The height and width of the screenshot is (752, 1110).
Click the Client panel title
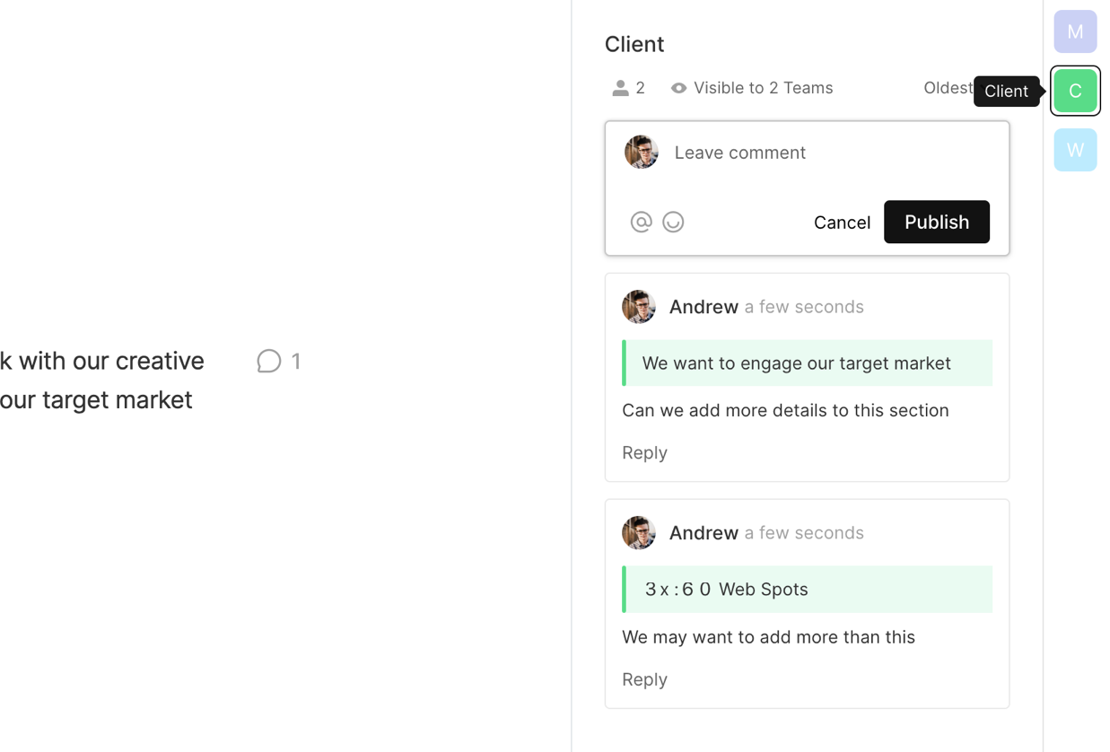click(634, 44)
